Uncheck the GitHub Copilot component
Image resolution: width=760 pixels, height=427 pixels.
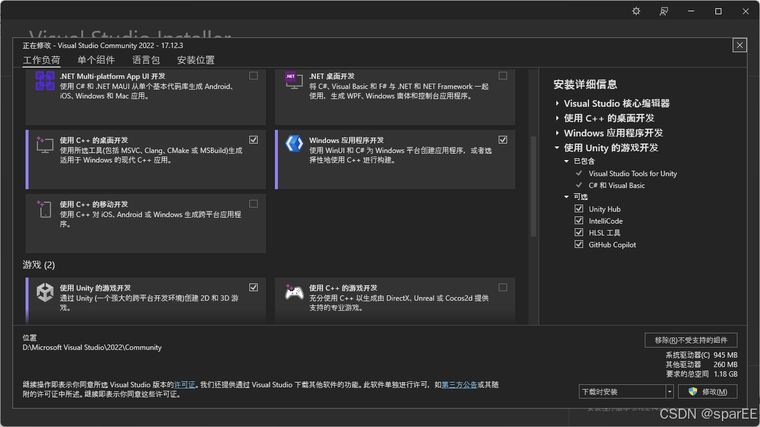coord(579,244)
